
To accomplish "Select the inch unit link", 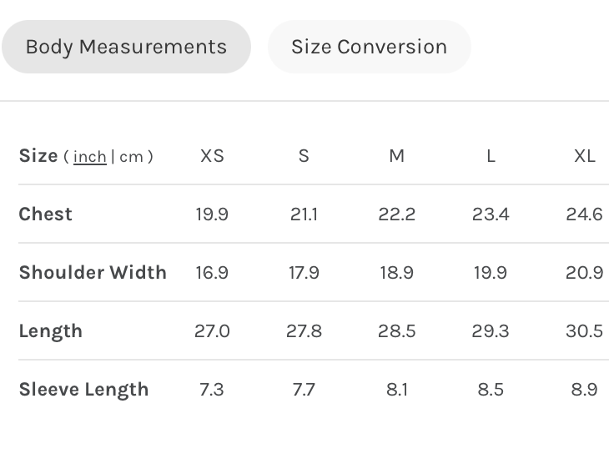I will tap(90, 157).
